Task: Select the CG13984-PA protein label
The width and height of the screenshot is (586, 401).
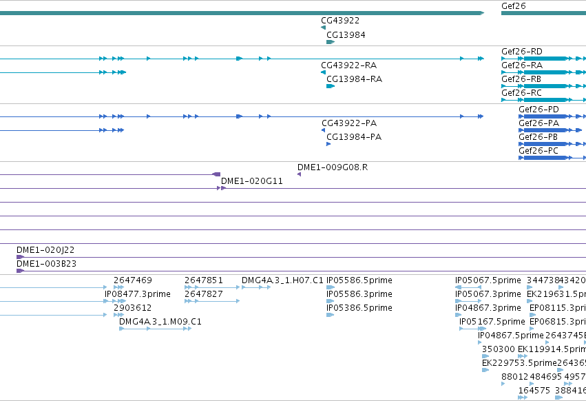Action: coord(354,137)
